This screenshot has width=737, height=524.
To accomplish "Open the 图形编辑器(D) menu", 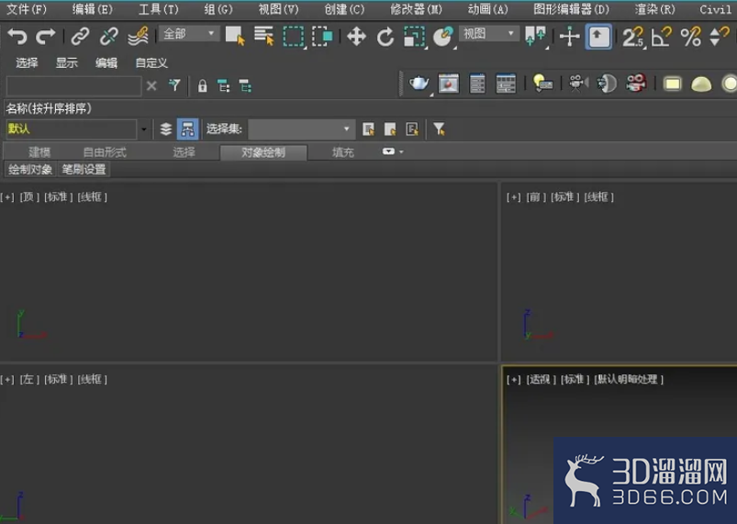I will coord(571,9).
